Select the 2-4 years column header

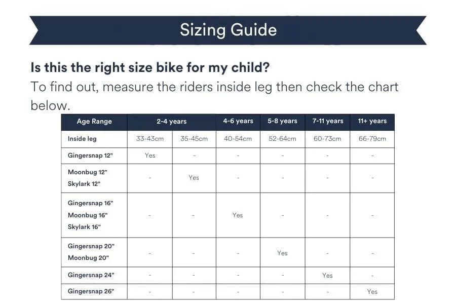tap(171, 122)
